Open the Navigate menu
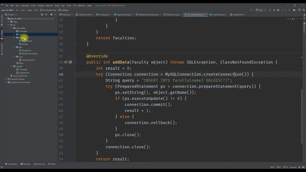306x172 pixels. click(25, 5)
